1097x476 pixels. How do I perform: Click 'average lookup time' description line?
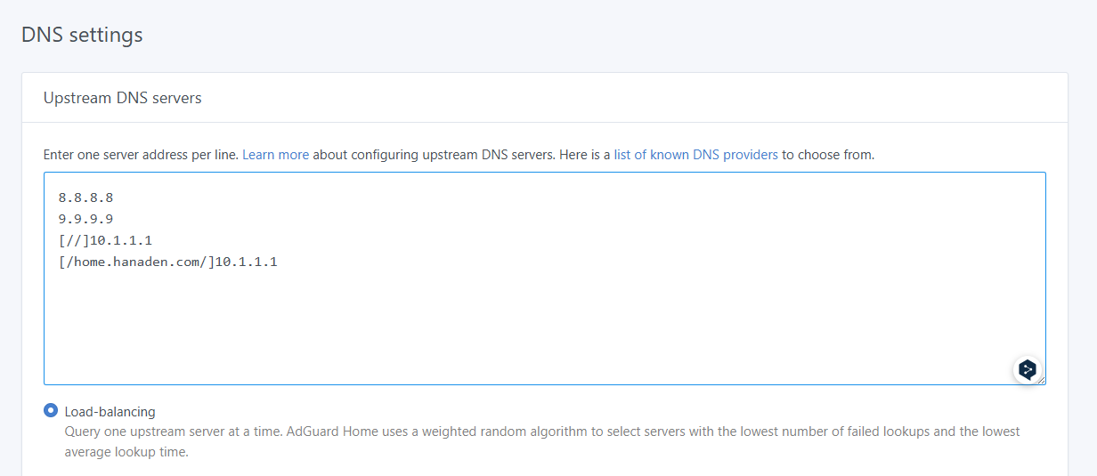pyautogui.click(x=126, y=451)
